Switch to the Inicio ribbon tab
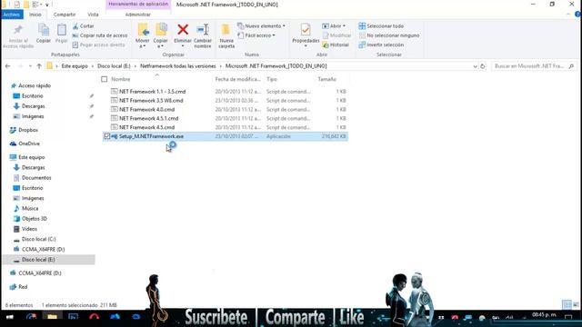 (35, 15)
